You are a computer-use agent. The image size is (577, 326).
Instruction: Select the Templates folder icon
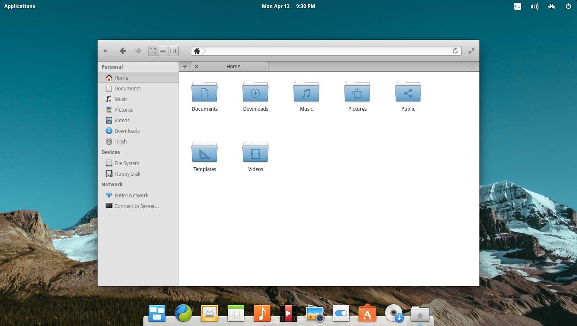[204, 152]
